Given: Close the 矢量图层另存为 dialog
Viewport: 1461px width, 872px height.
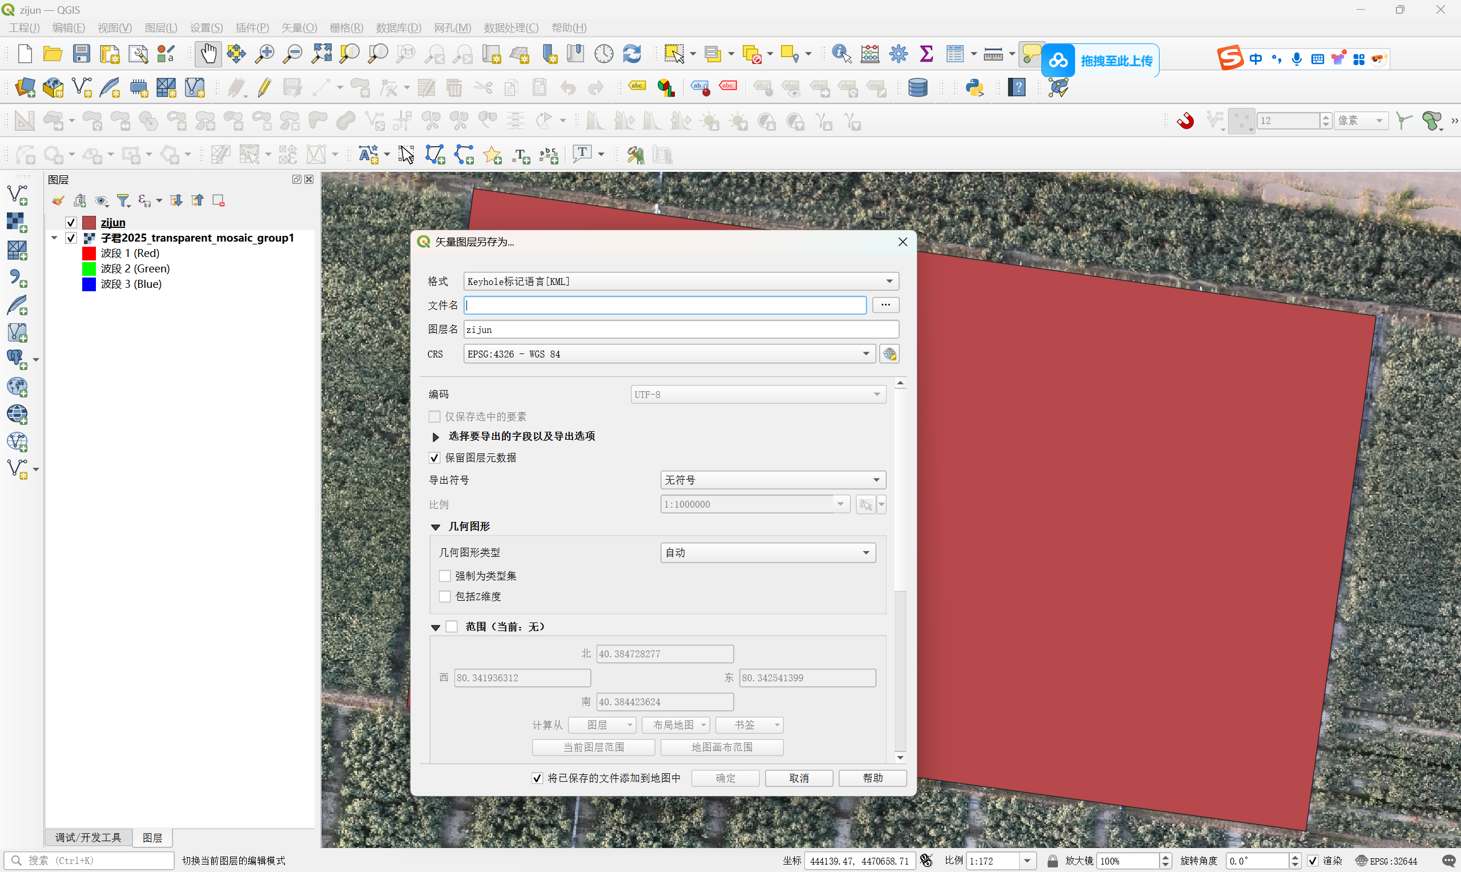Looking at the screenshot, I should click(903, 242).
